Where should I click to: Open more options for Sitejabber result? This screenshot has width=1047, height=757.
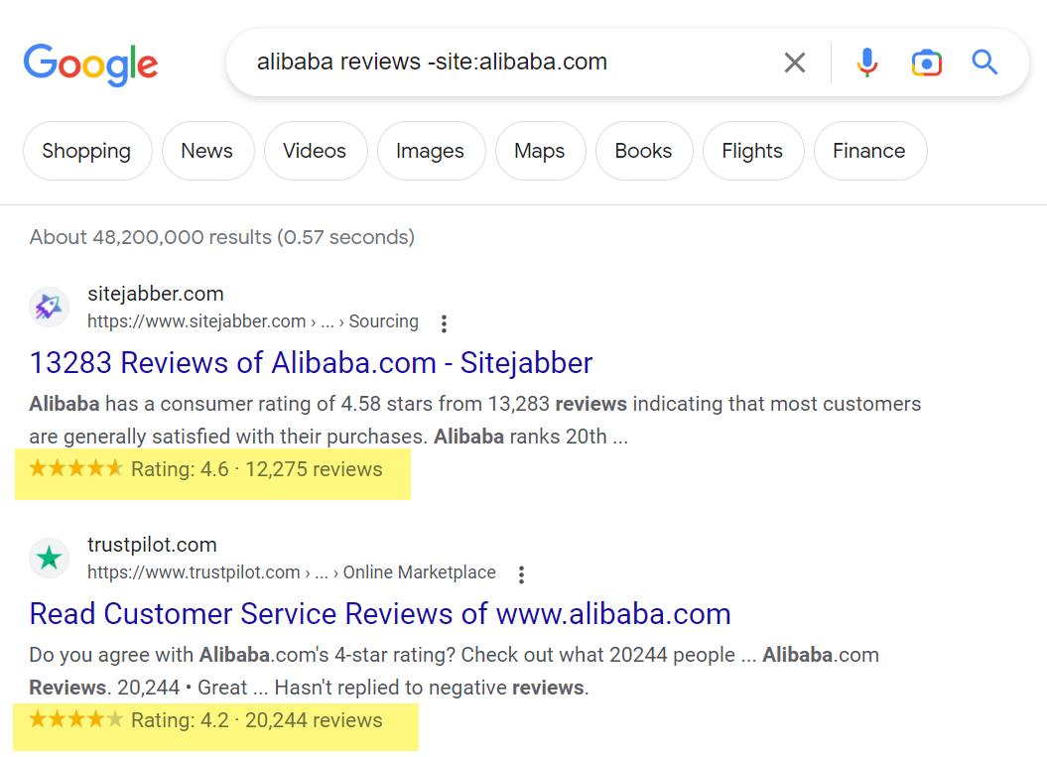[444, 322]
